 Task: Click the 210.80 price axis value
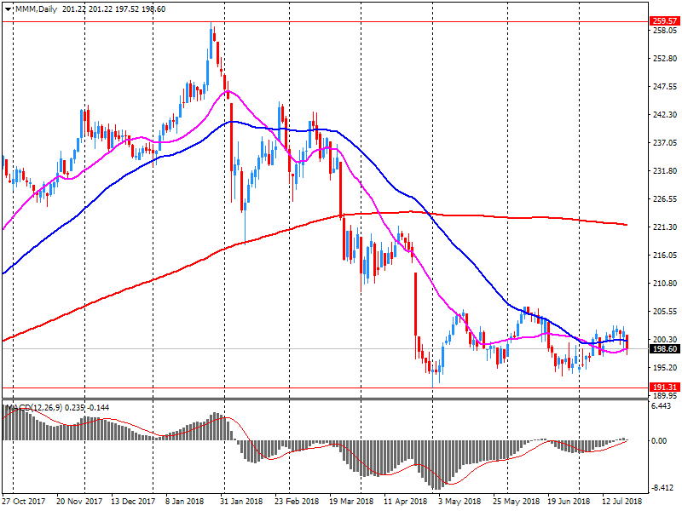coord(665,284)
